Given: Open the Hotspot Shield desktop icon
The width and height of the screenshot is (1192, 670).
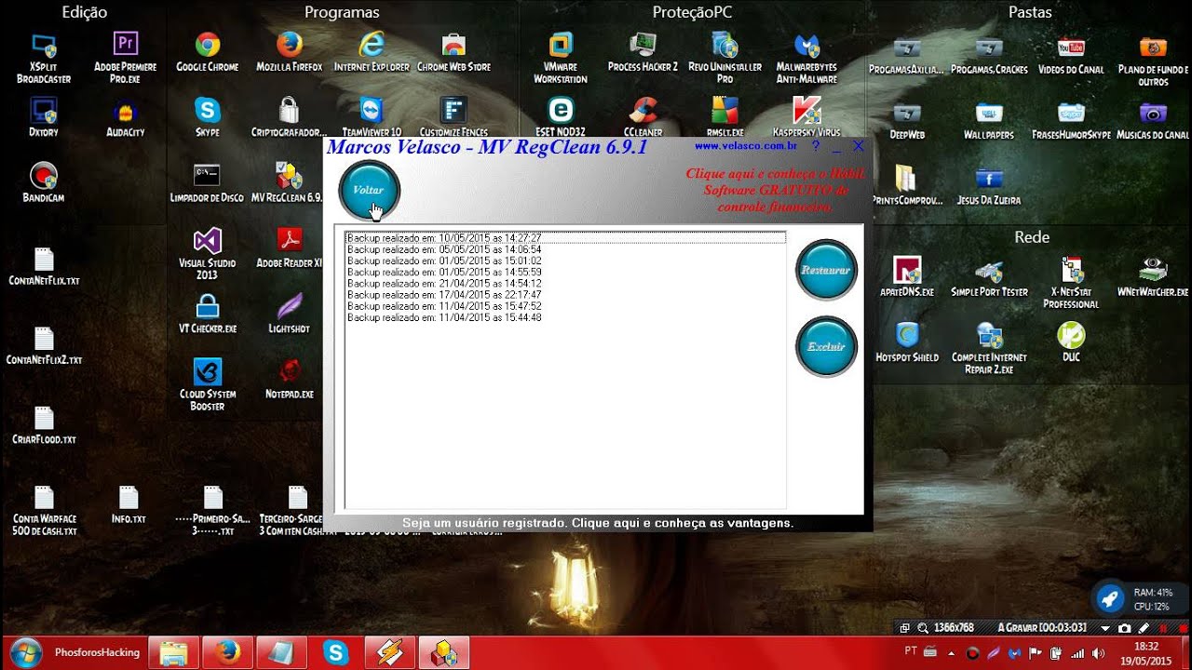Looking at the screenshot, I should point(907,342).
